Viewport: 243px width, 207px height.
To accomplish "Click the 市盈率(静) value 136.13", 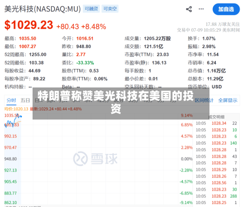I will click(159, 63).
